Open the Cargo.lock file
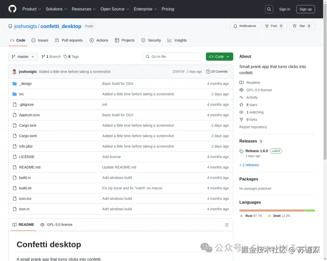 [x=28, y=125]
